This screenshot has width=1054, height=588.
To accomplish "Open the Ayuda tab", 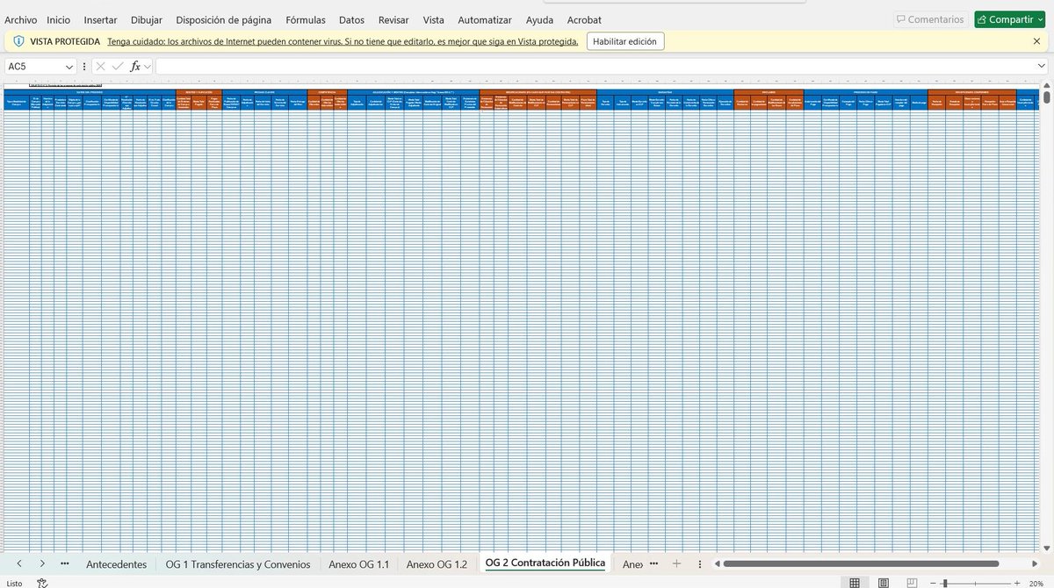I will pyautogui.click(x=539, y=19).
